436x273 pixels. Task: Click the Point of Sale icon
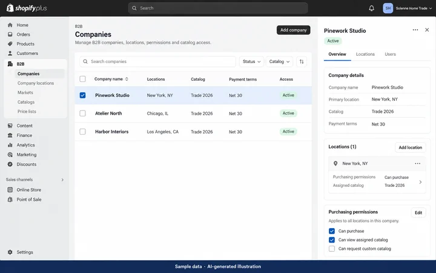[10, 200]
